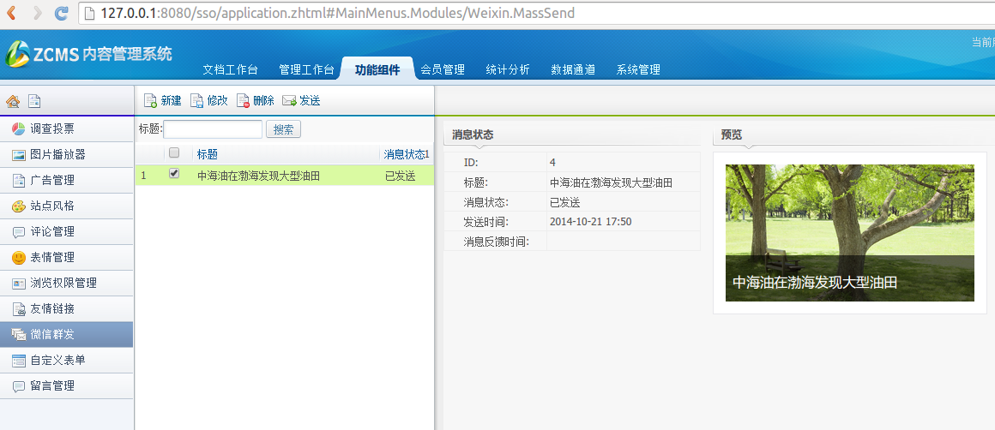Click the 删除 (delete) toolbar icon
This screenshot has width=995, height=430.
pos(243,101)
